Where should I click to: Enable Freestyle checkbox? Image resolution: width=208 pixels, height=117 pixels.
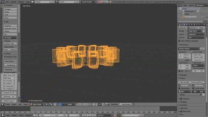tap(181, 99)
